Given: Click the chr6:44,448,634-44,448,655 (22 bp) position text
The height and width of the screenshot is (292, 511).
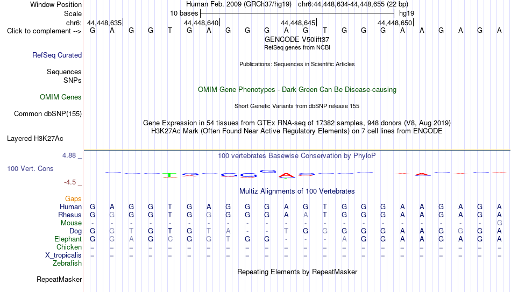Looking at the screenshot, I should click(x=353, y=4).
